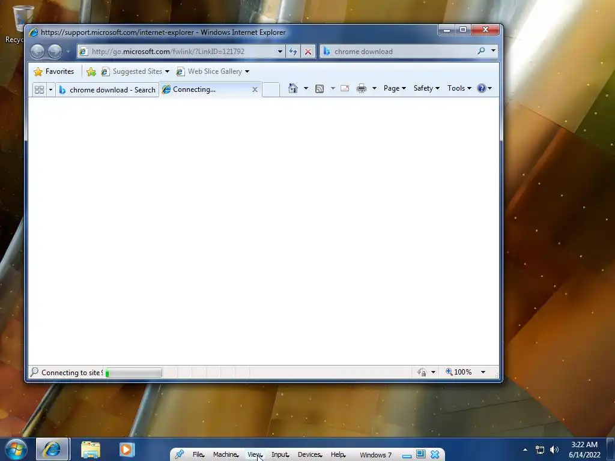Viewport: 615px width, 461px height.
Task: Open the Web Slice Gallery link
Action: tap(210, 71)
